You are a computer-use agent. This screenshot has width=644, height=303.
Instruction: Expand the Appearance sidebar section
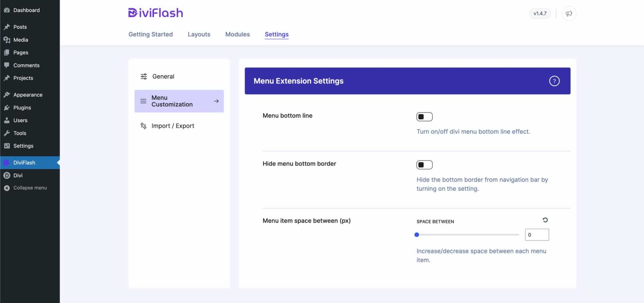point(27,95)
